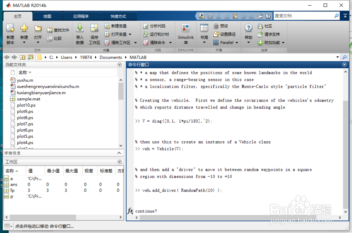Switch to the 应用程序 tab

[81, 17]
